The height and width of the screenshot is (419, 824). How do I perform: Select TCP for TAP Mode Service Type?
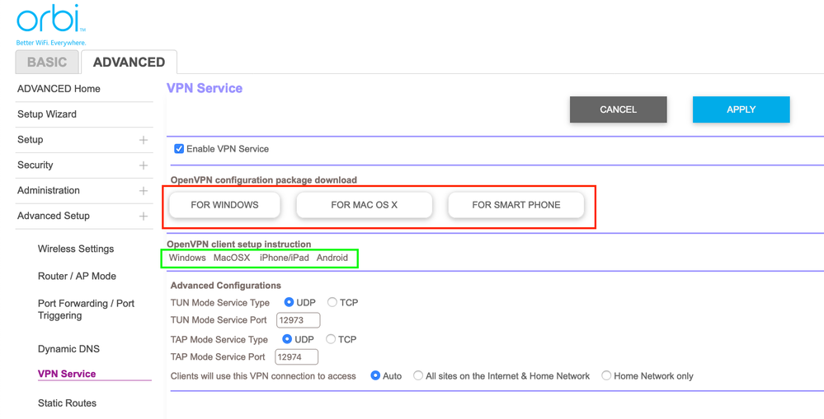[331, 339]
